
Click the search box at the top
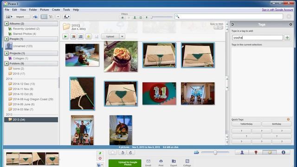point(229,17)
